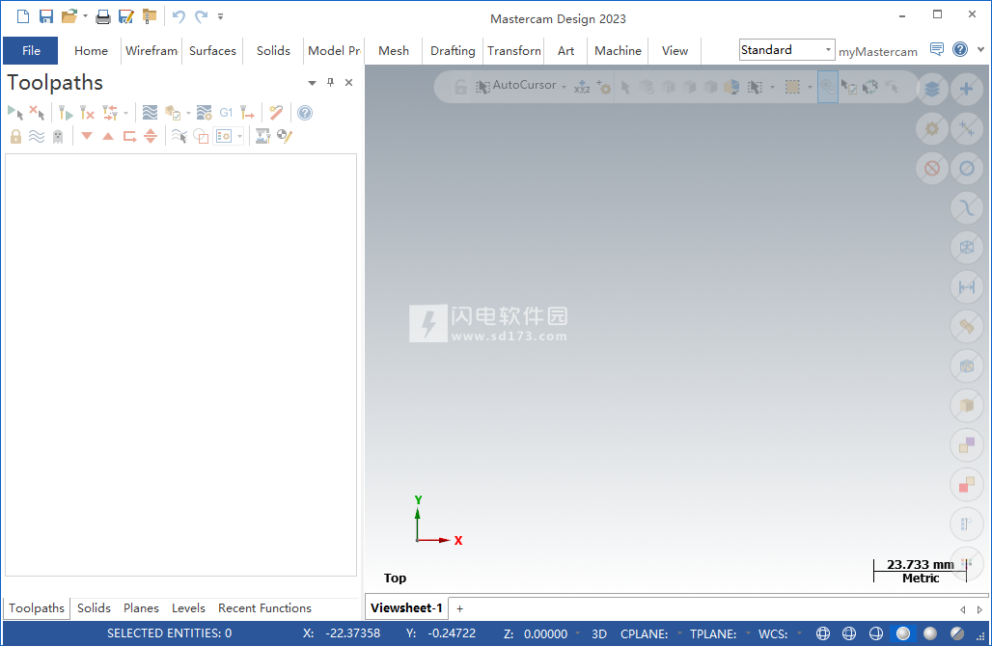Print using the printer icon
The image size is (992, 646).
[x=102, y=17]
